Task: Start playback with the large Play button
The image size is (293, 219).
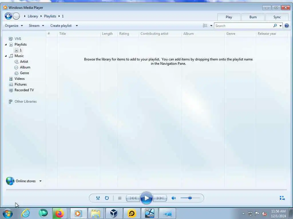Action: 146,198
